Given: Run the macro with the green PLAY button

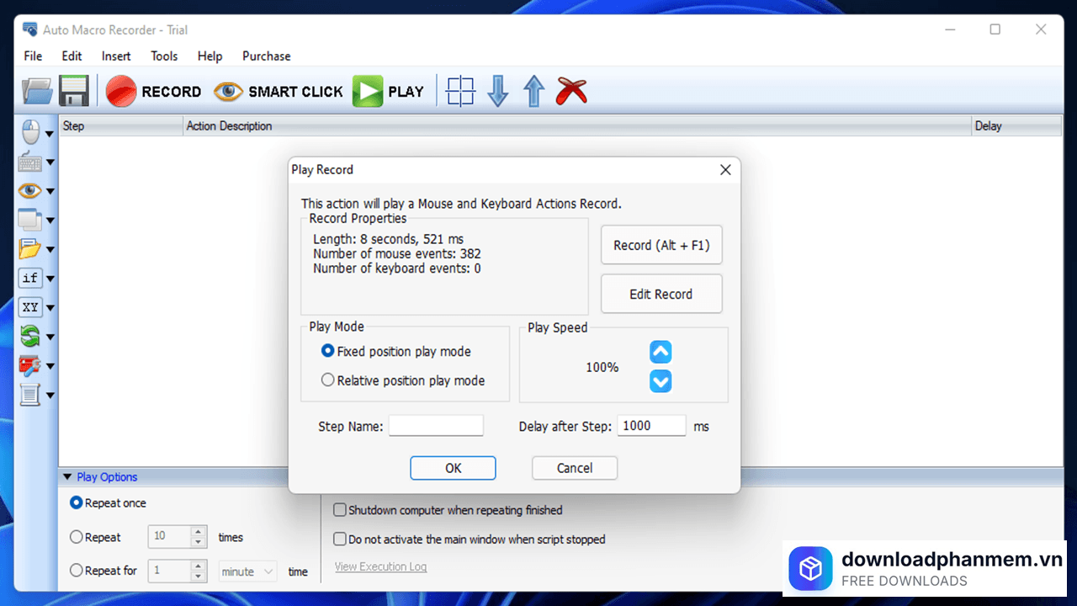Looking at the screenshot, I should pos(388,92).
